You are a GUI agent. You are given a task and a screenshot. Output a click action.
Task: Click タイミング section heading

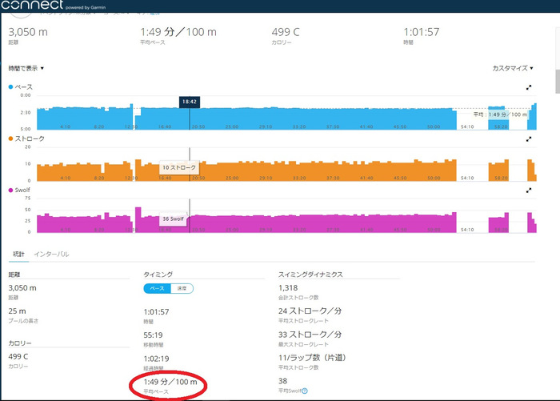[158, 275]
